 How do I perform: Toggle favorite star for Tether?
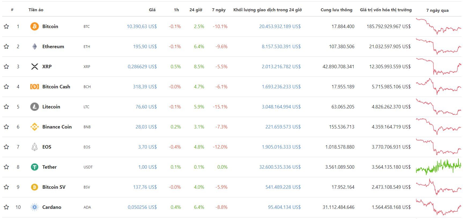(x=6, y=167)
